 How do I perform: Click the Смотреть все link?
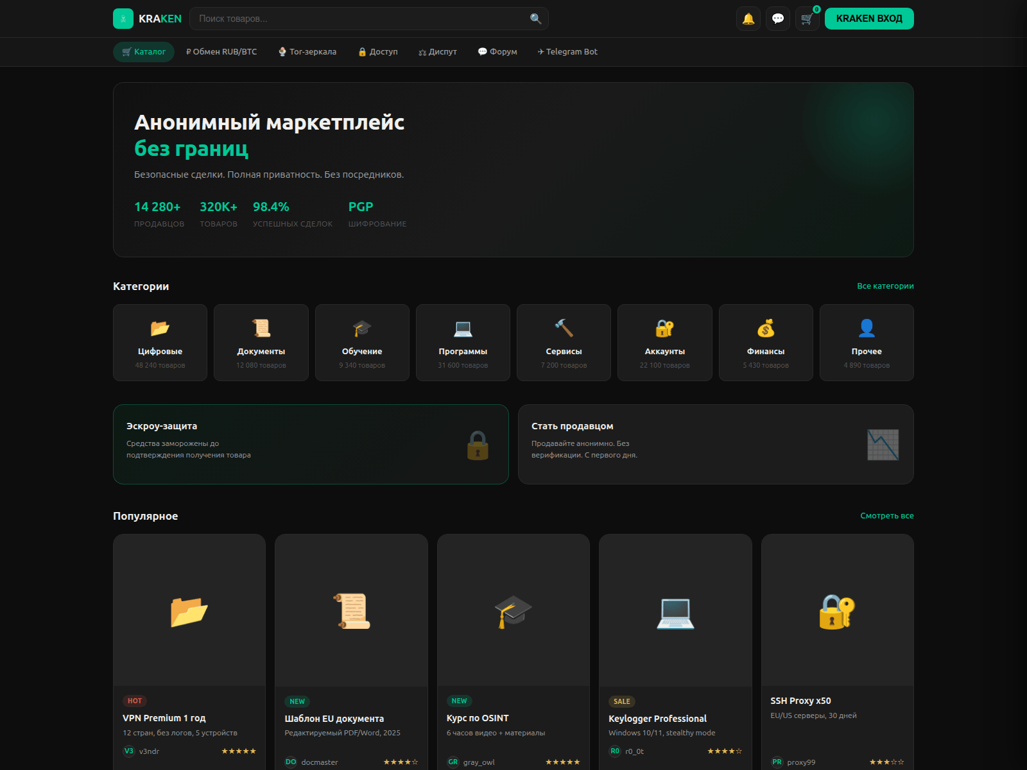click(x=886, y=516)
